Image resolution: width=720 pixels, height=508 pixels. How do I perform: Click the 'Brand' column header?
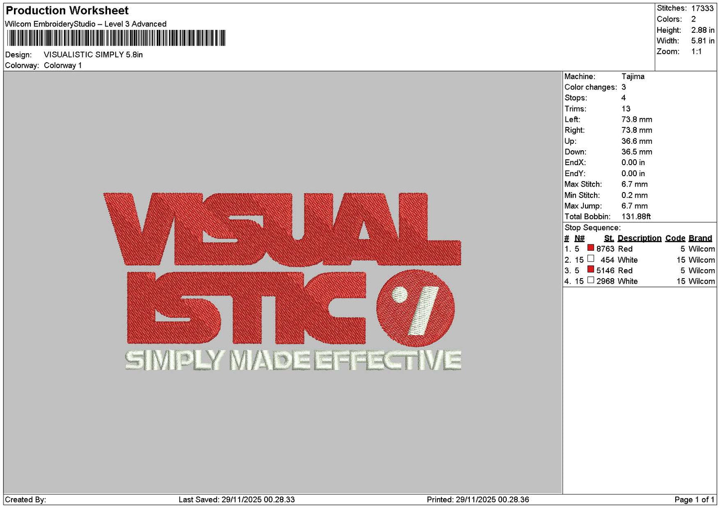click(701, 239)
